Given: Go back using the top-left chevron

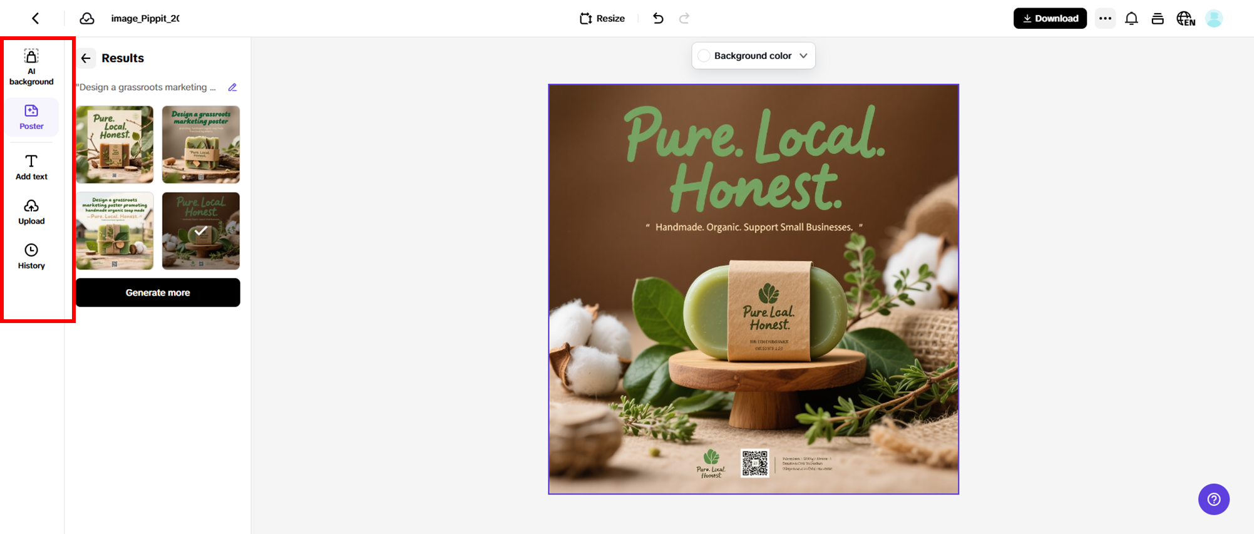Looking at the screenshot, I should coord(36,18).
